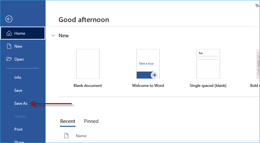260x143 pixels.
Task: Click the arrow button on Welcome to Word
Action: click(154, 75)
